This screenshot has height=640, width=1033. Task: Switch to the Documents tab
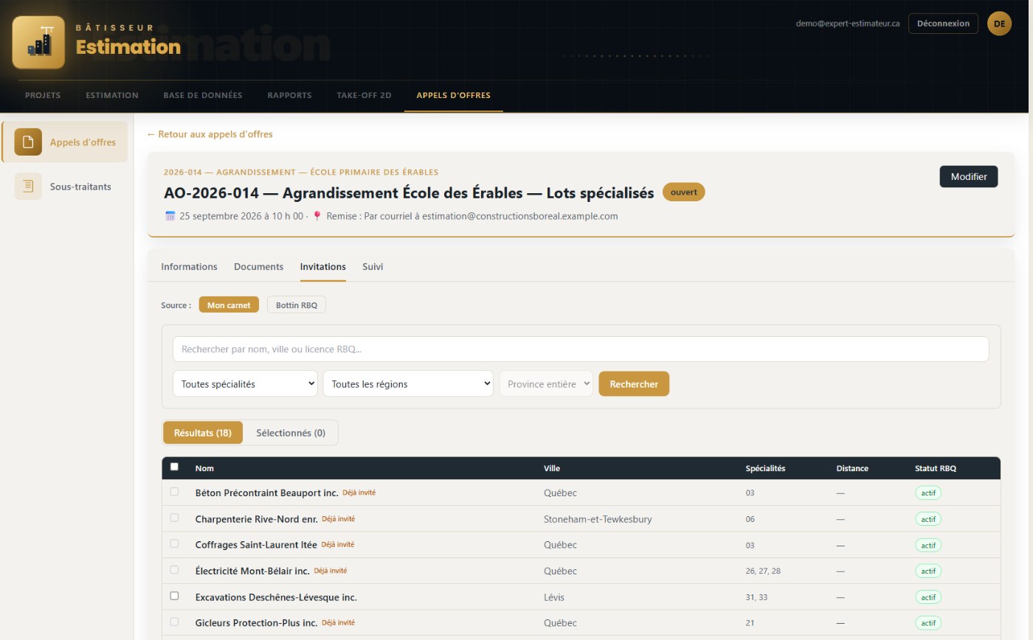pyautogui.click(x=258, y=267)
